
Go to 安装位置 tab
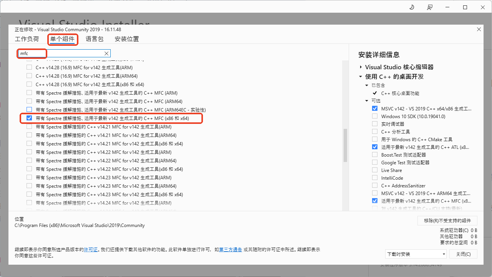click(127, 39)
